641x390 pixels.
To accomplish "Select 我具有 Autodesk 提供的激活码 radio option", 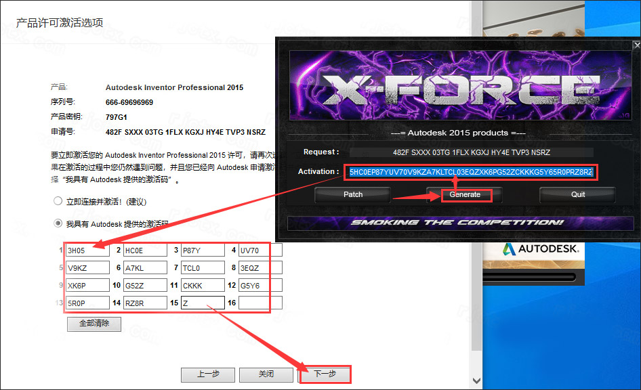I will tap(58, 223).
